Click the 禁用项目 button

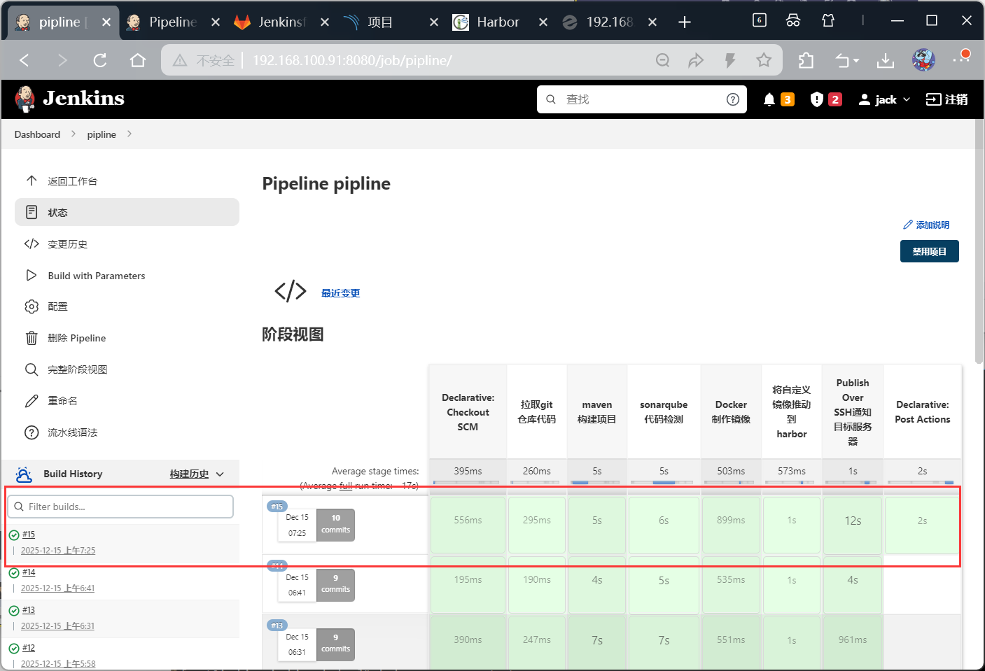coord(929,251)
